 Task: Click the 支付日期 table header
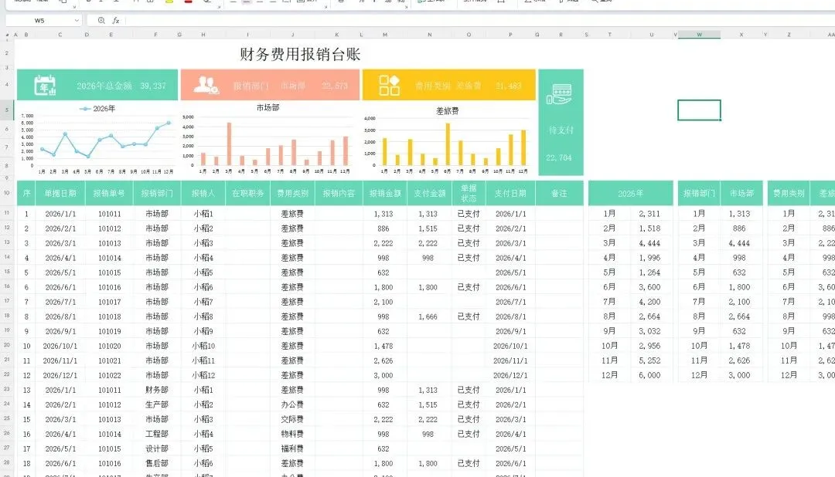pos(510,194)
